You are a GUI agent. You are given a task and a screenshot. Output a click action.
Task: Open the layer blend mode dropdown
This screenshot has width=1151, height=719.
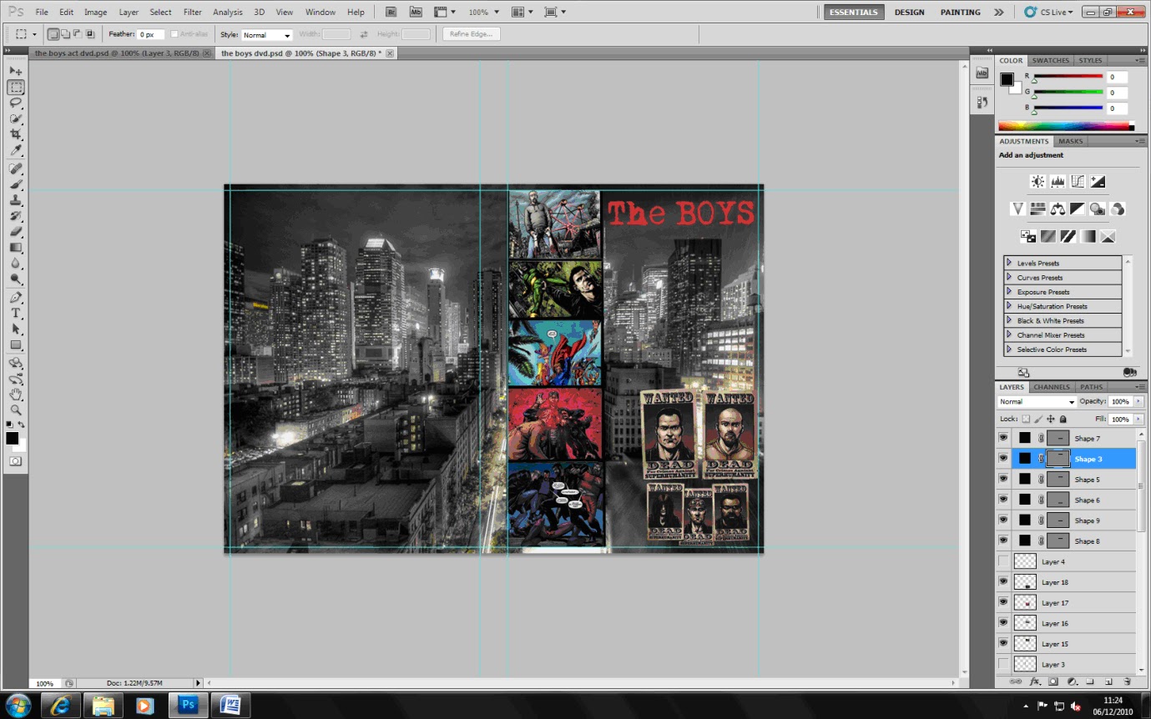click(1037, 401)
